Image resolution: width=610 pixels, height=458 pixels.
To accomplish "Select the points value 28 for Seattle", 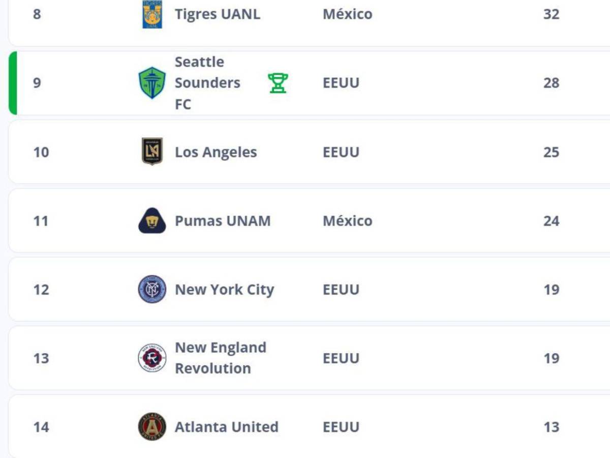I will point(551,82).
